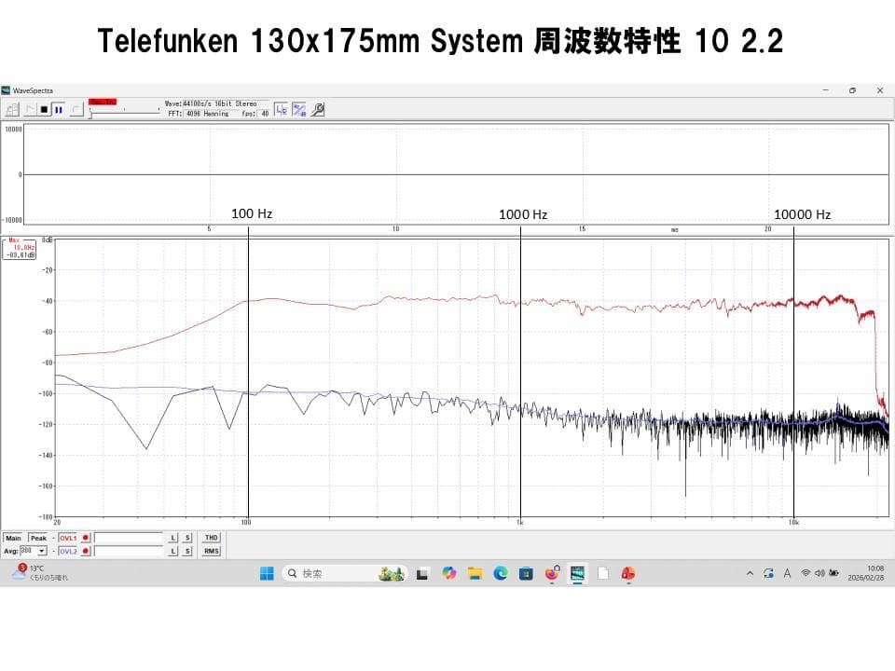Open the Avg count dropdown
This screenshot has height=671, width=895.
pos(42,551)
